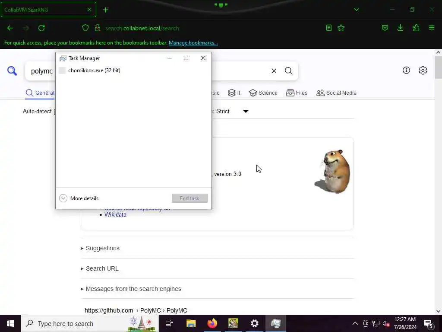This screenshot has width=442, height=332.
Task: Open File Explorer from the taskbar
Action: (191, 323)
